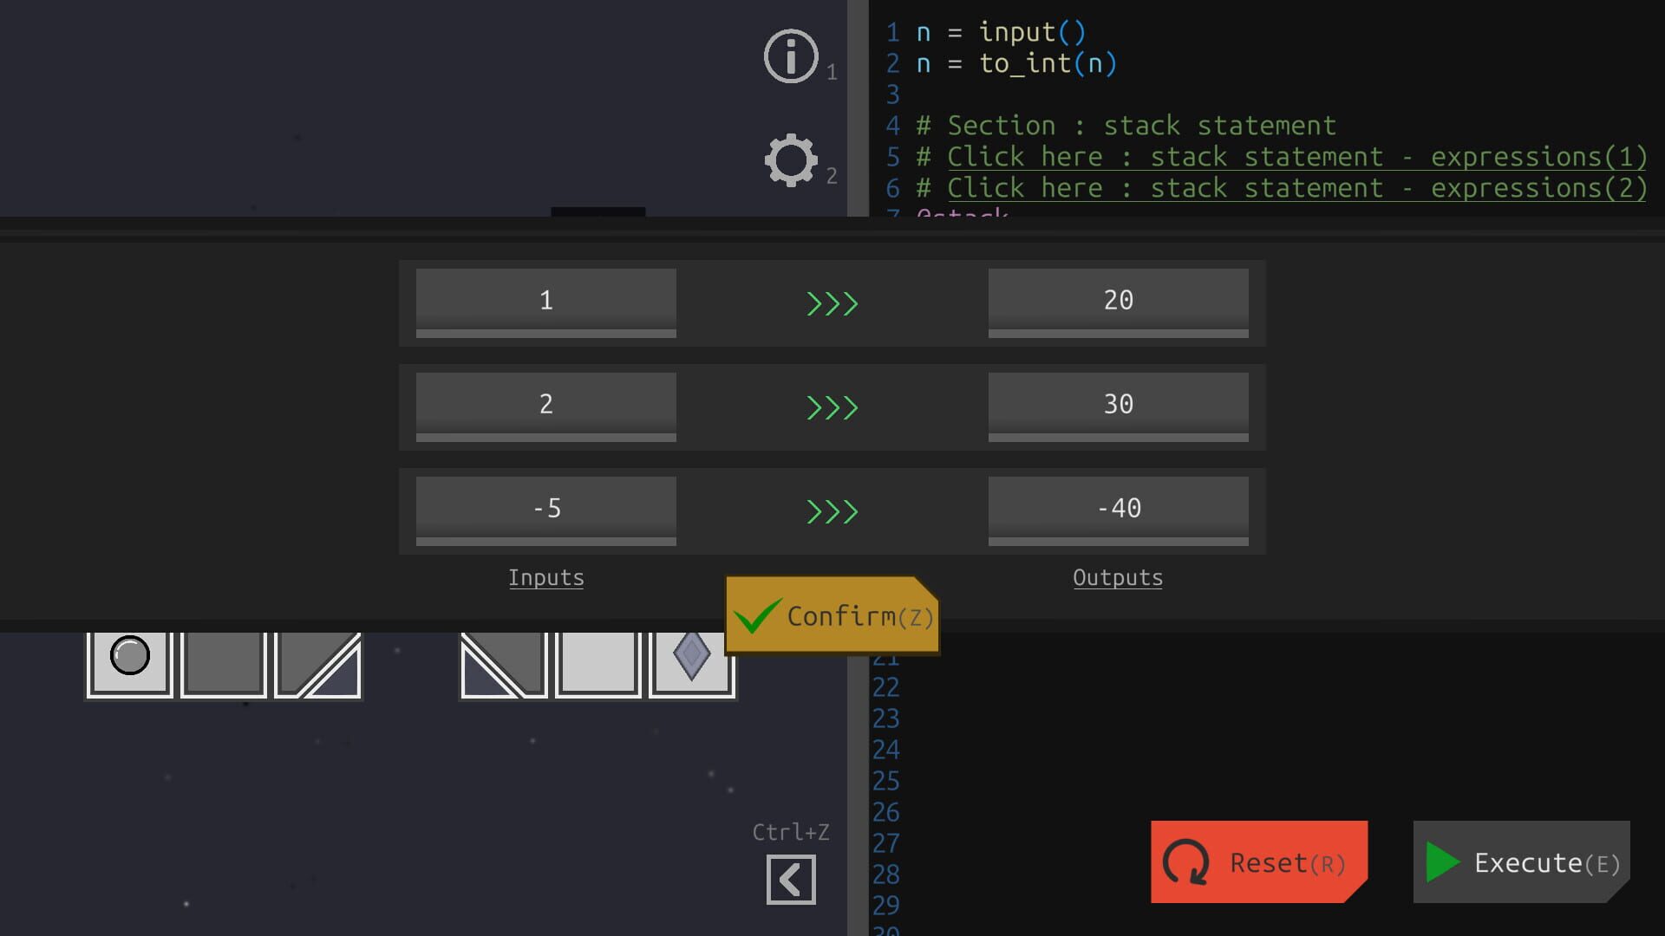Click the Ctrl+Z undo arrow icon
Viewport: 1665px width, 936px height.
point(790,877)
